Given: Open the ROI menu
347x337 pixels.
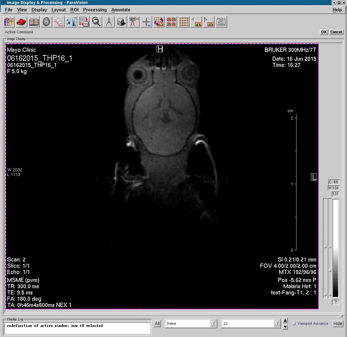Looking at the screenshot, I should (74, 10).
